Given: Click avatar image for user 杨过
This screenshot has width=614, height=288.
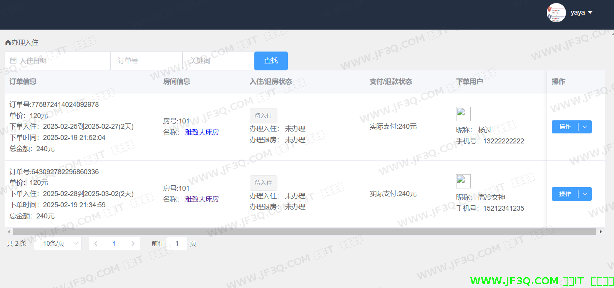Looking at the screenshot, I should [x=463, y=114].
